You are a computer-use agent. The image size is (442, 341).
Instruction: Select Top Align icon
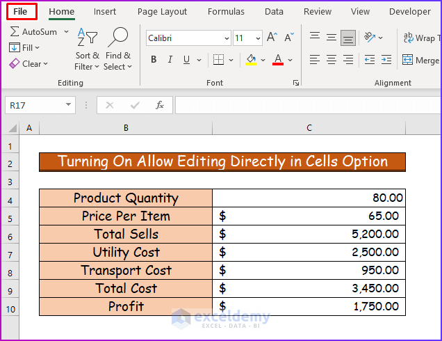[x=315, y=36]
